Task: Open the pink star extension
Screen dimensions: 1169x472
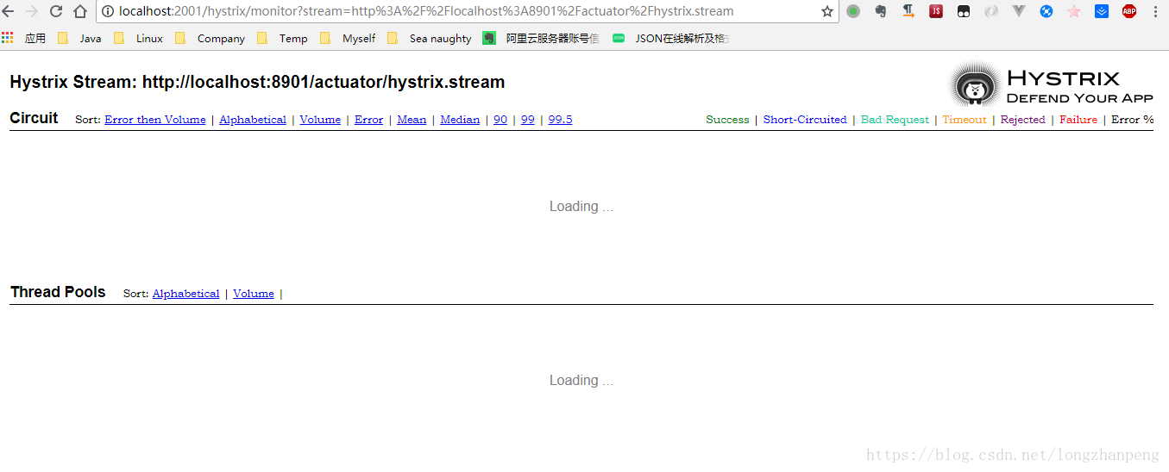Action: [1074, 11]
